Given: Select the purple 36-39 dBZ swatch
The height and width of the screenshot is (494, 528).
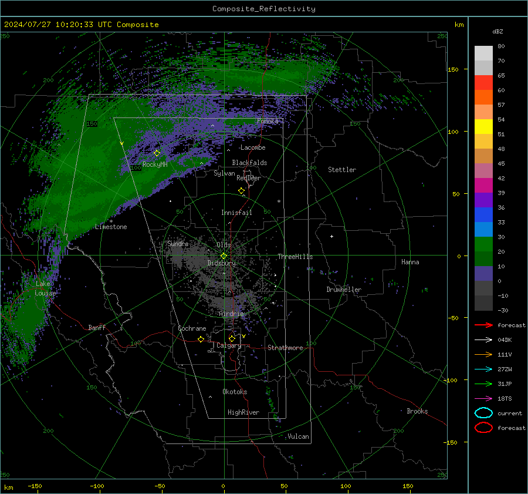Looking at the screenshot, I should pos(483,200).
